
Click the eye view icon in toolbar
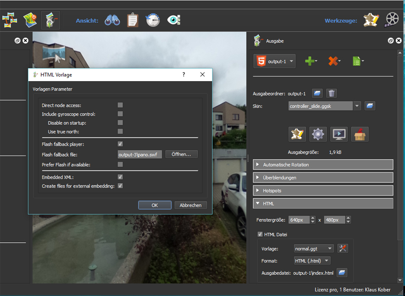174,20
